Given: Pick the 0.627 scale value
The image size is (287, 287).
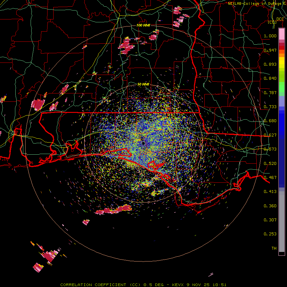Looking at the screenshot, I should 270,135.
